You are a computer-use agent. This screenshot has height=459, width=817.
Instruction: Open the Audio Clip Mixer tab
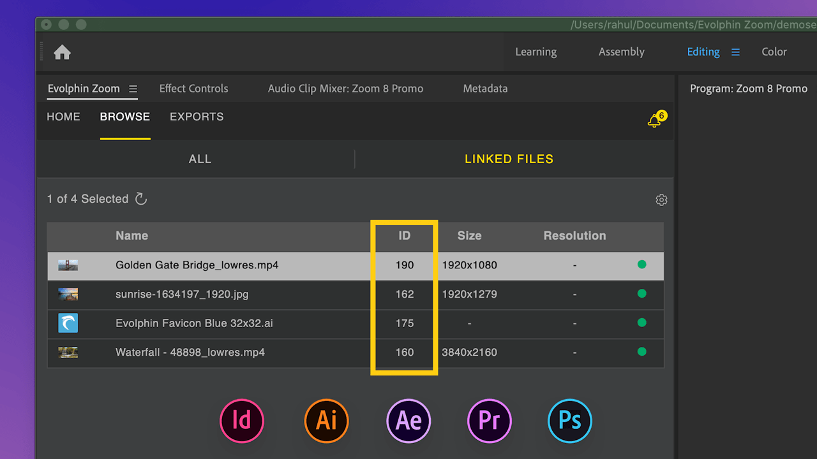[345, 89]
